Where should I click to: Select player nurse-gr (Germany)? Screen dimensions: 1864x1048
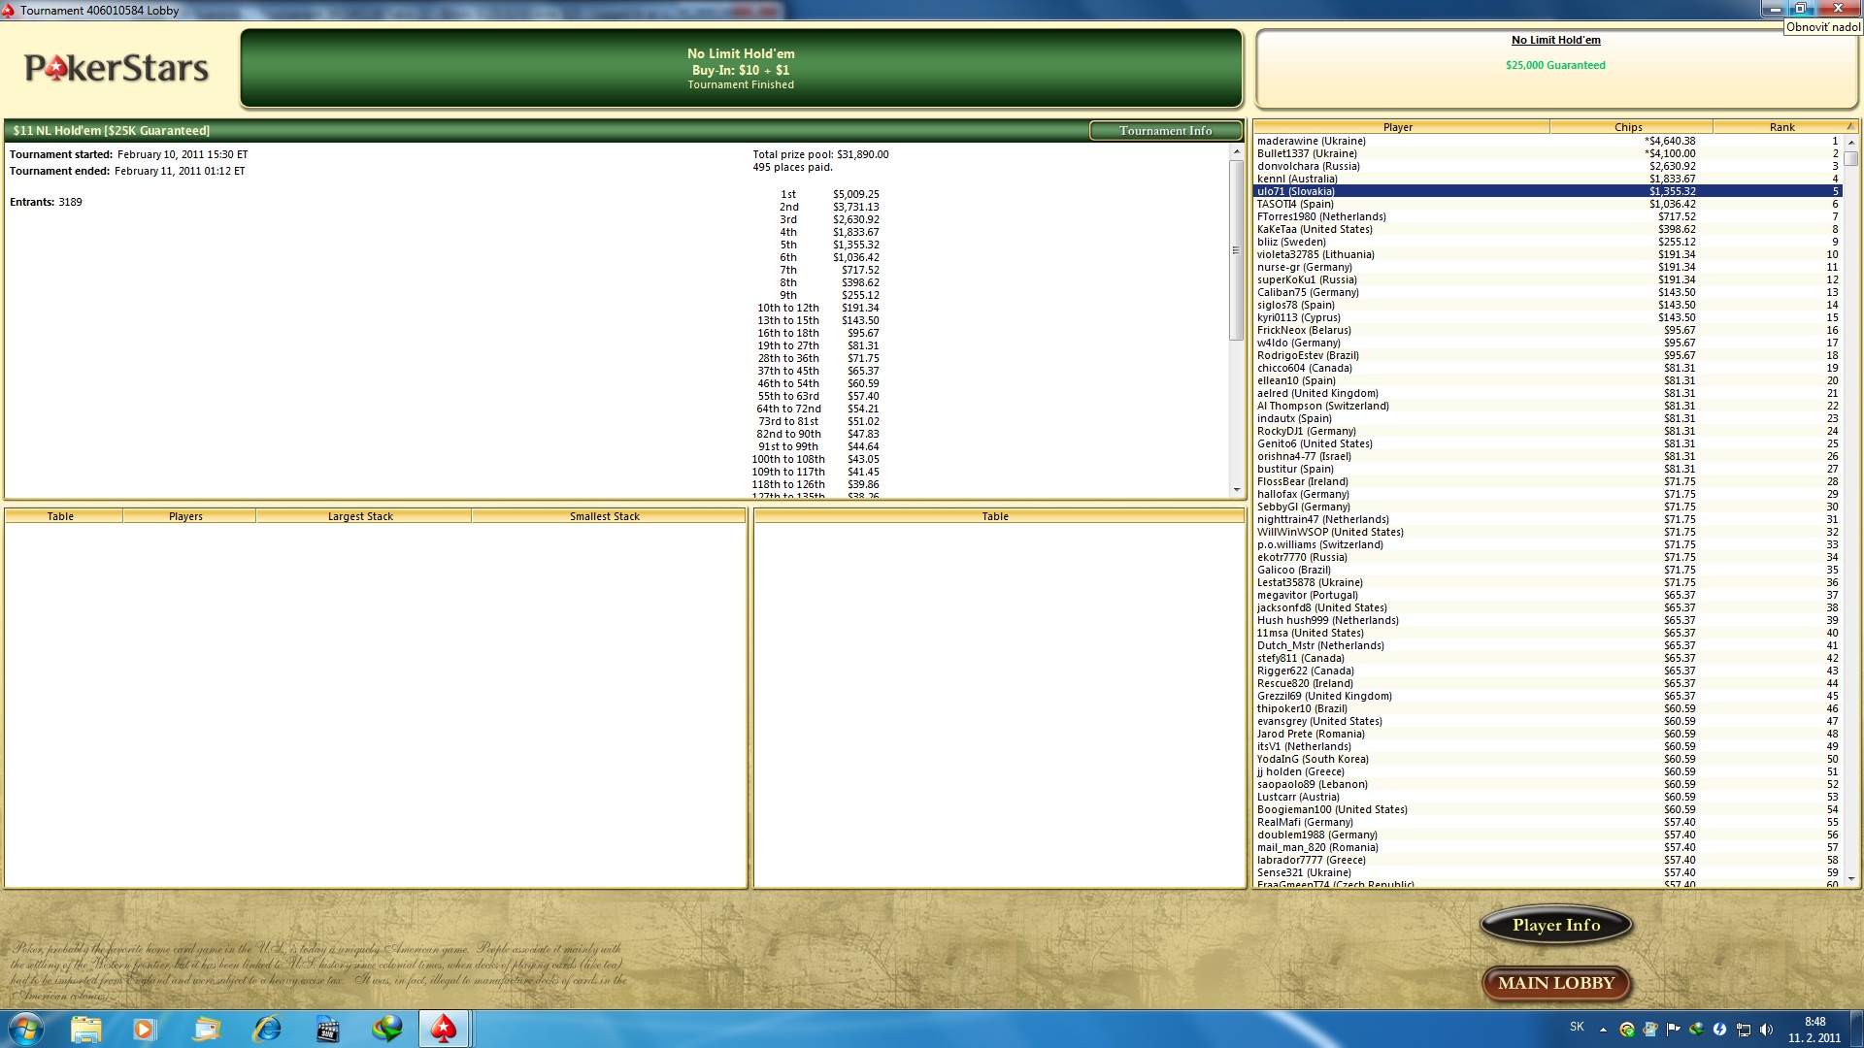pyautogui.click(x=1548, y=267)
